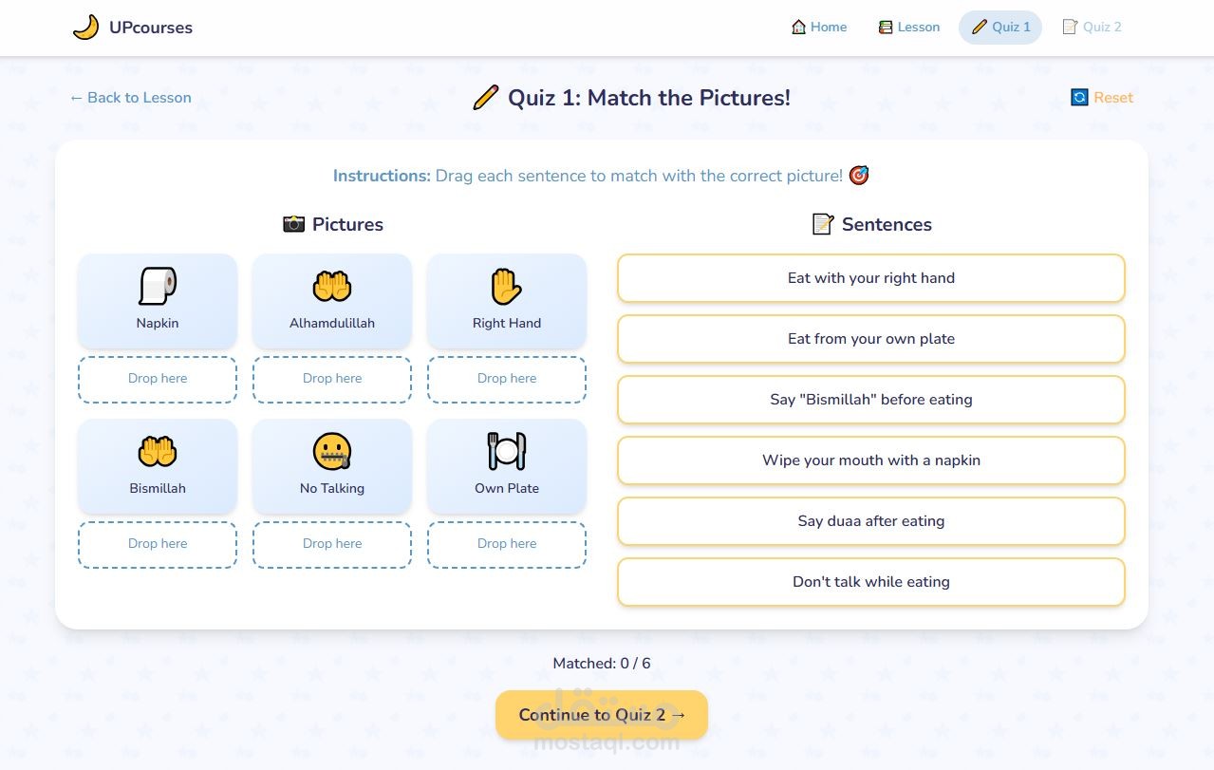
Task: Click the Back to Lesson link
Action: pos(130,98)
